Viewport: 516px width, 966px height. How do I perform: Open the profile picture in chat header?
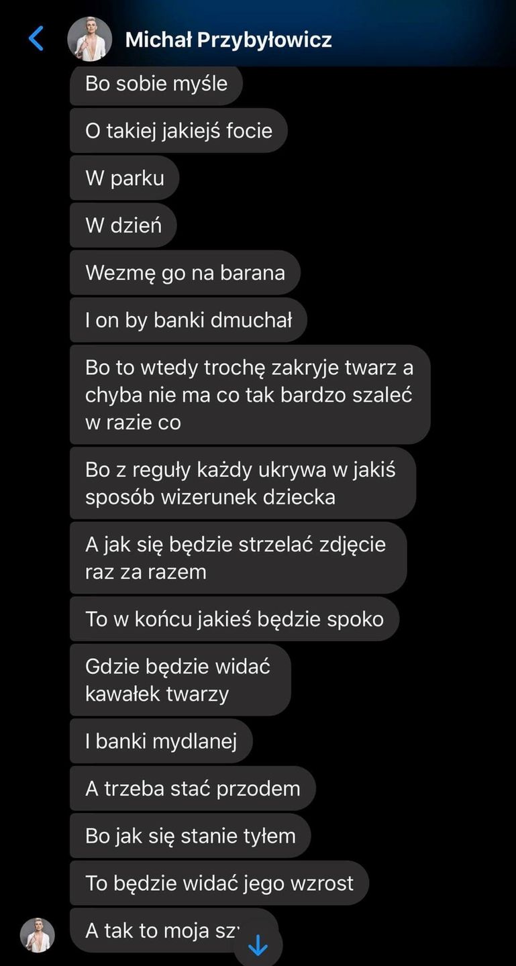point(90,39)
